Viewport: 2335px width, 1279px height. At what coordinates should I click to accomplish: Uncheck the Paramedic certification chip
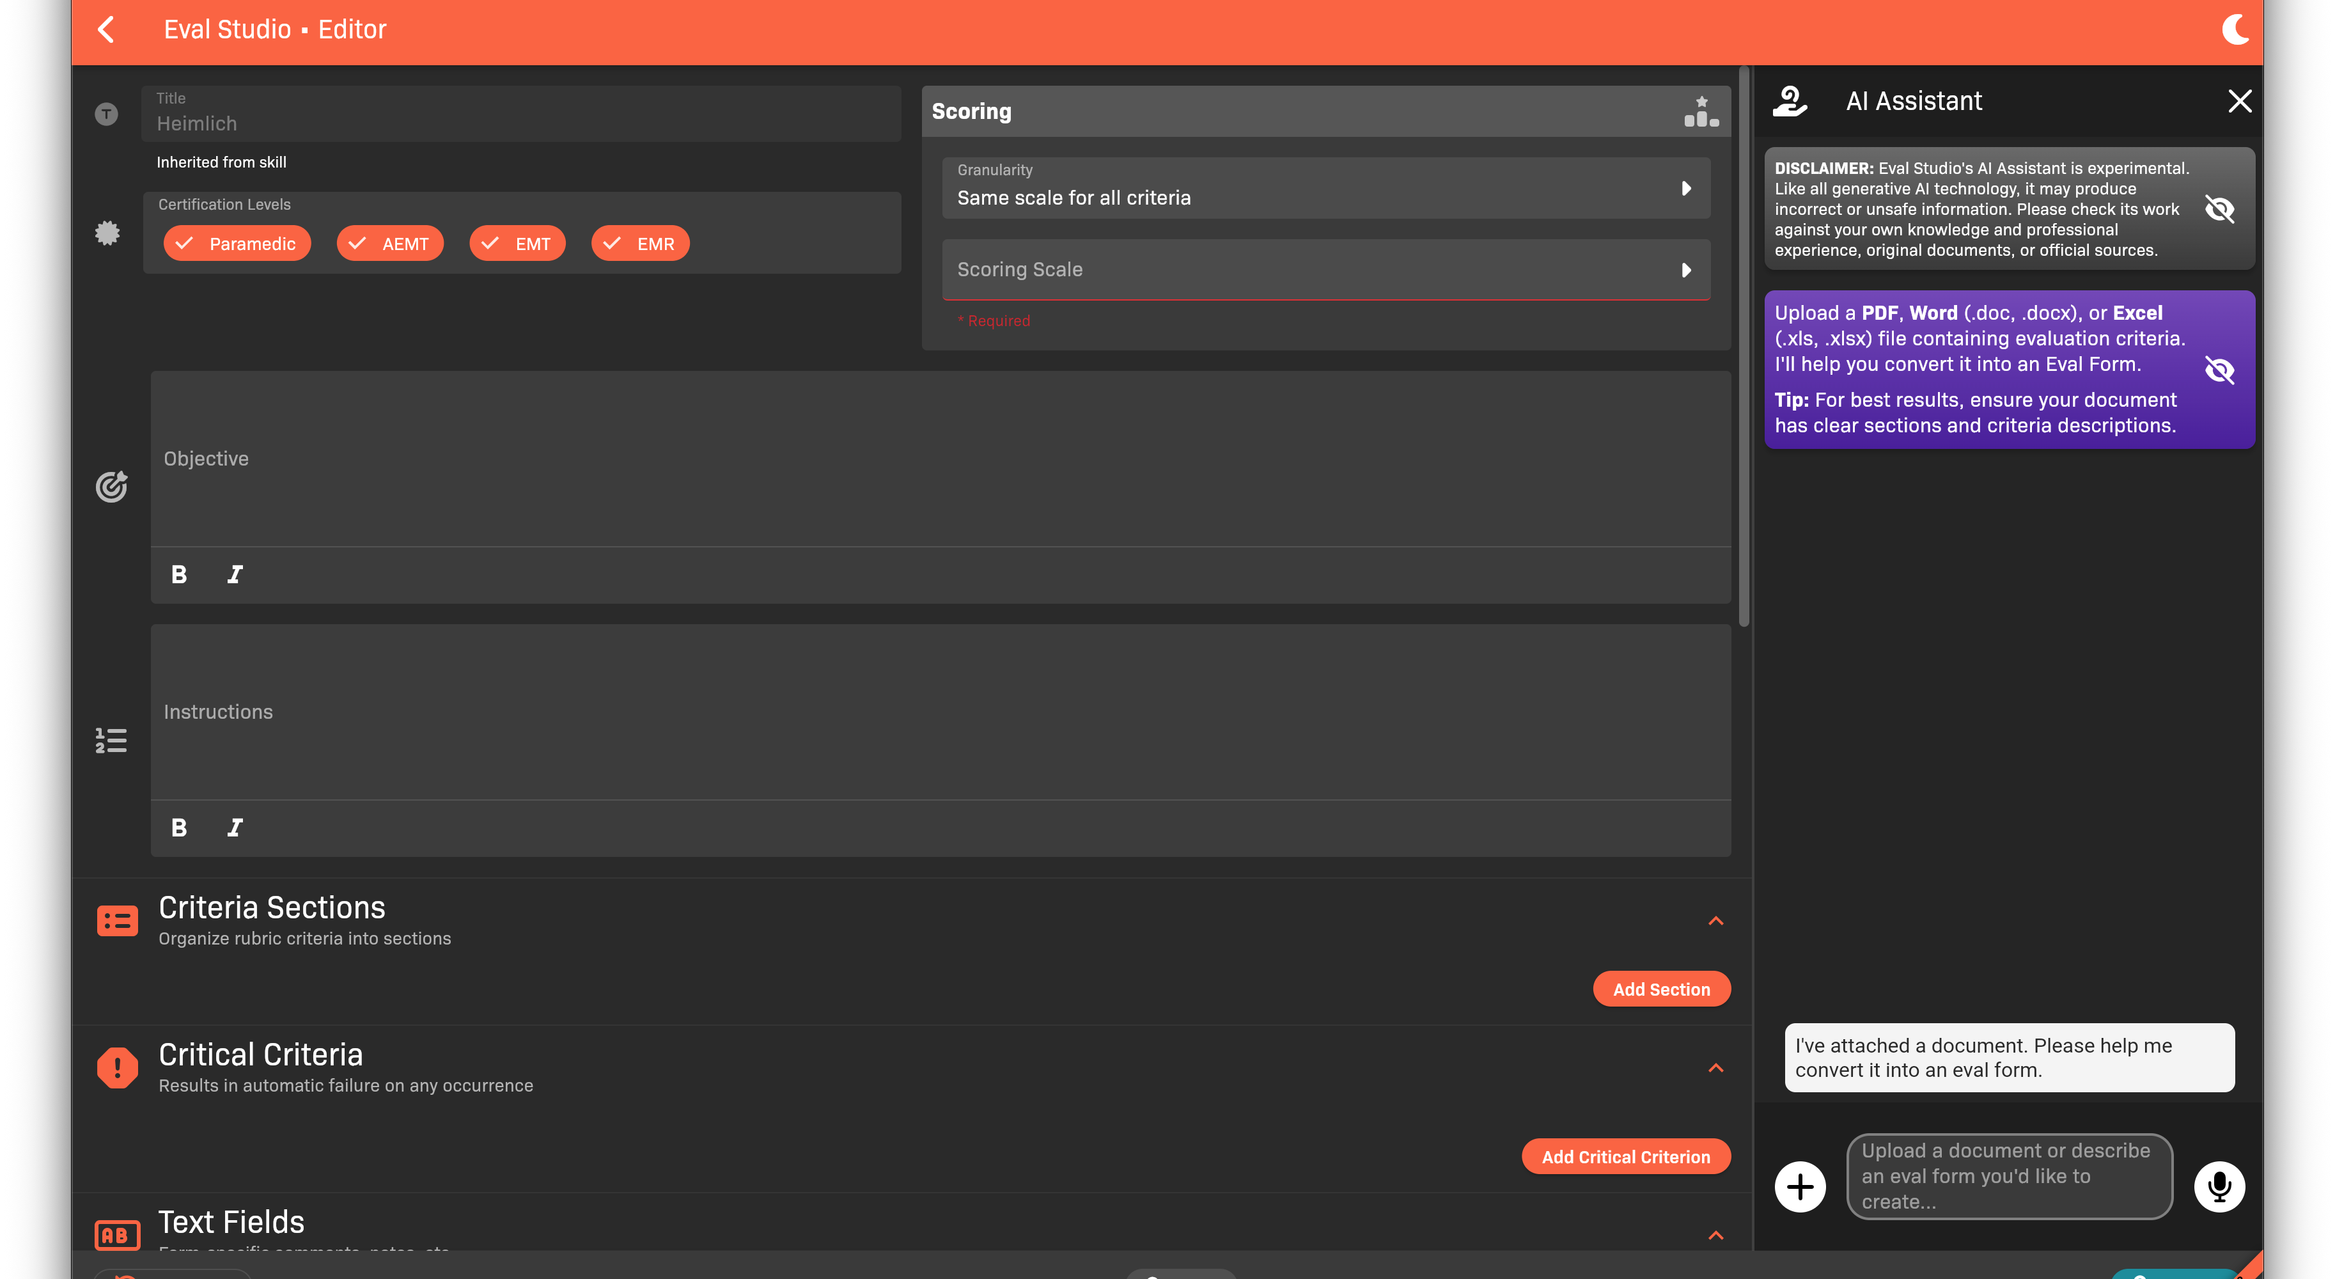pos(237,244)
